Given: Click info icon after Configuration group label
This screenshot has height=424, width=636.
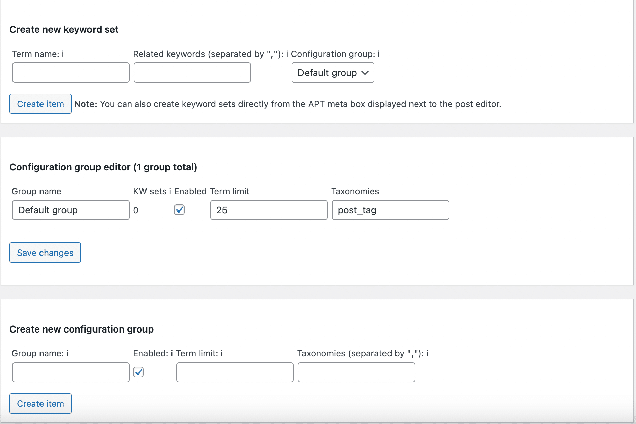Looking at the screenshot, I should coord(379,54).
